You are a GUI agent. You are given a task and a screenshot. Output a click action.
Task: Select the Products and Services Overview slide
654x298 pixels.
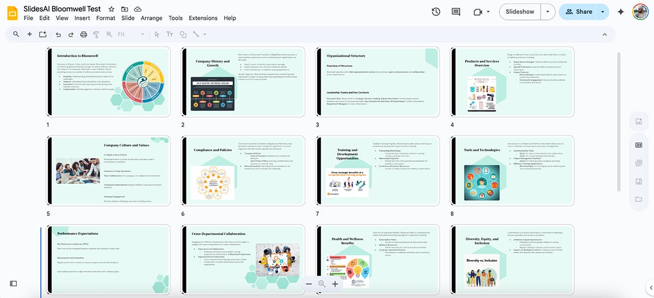pyautogui.click(x=512, y=82)
